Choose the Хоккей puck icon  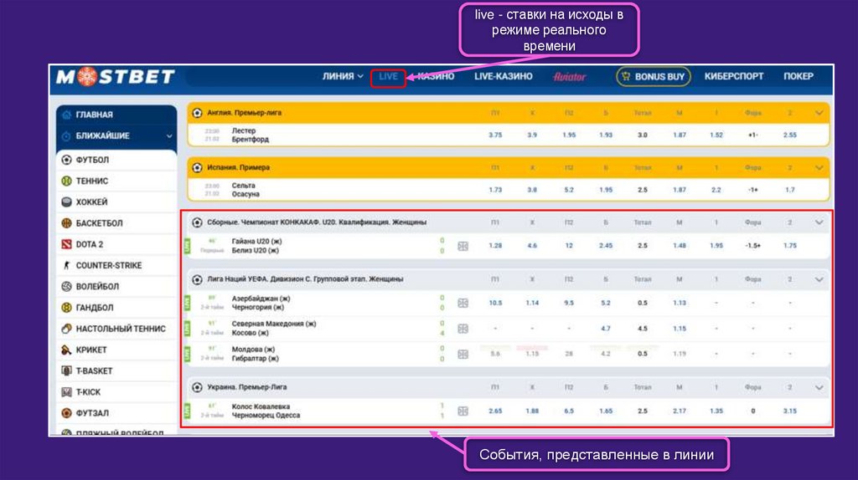(x=66, y=202)
